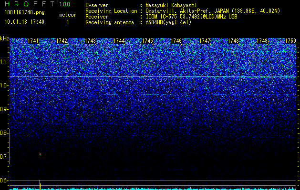This screenshot has width=300, height=190.
Task: Click the 1748 time marker
Action: pos(233,41)
